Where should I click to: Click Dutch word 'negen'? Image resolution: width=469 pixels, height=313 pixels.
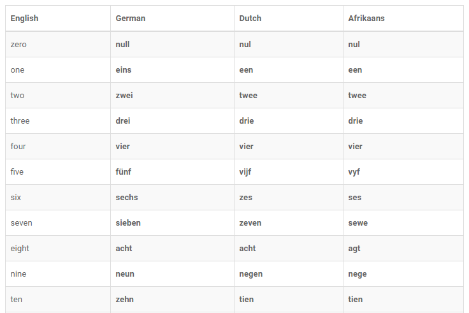[250, 274]
